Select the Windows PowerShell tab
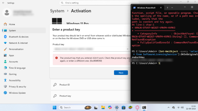Viewport: 198px width, 111px height. [146, 8]
